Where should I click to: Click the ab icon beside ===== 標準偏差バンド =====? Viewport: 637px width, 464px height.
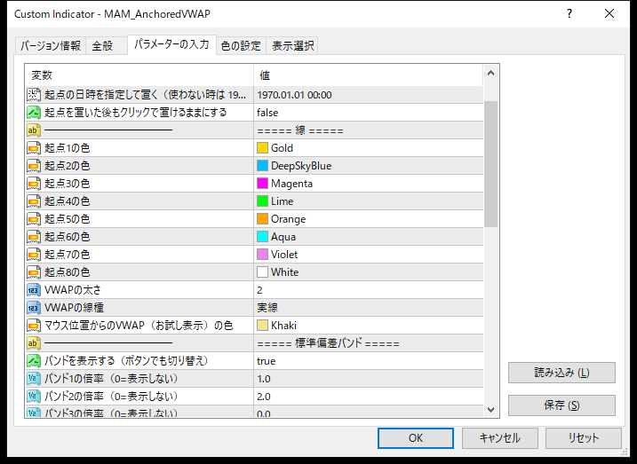pyautogui.click(x=34, y=343)
